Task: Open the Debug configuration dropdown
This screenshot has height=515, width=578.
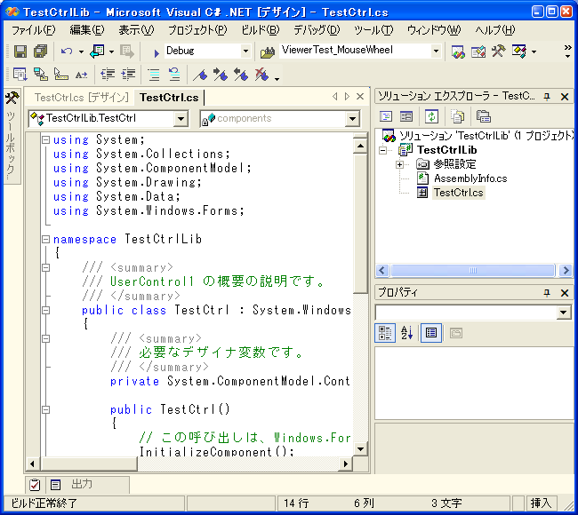Action: [245, 51]
